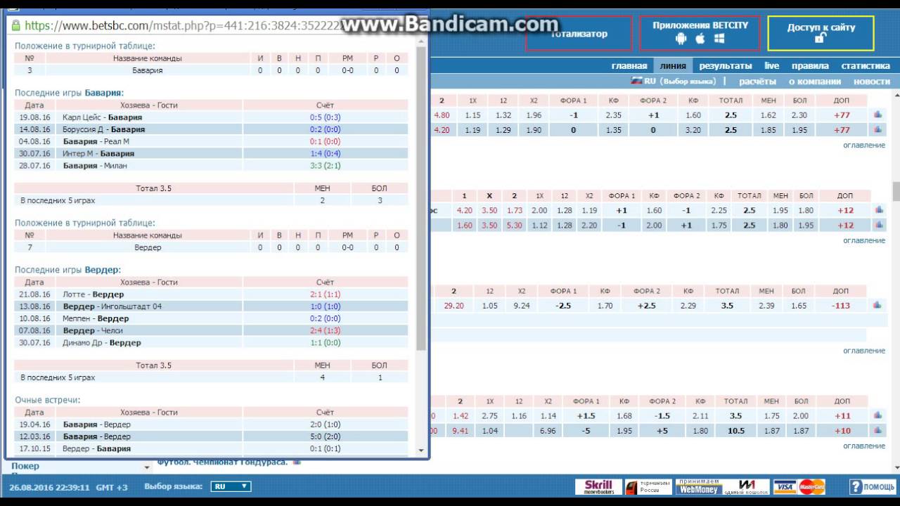Screen dimensions: 900x506
Task: Click the popup window vertical scrollbar thumb
Action: [422, 198]
